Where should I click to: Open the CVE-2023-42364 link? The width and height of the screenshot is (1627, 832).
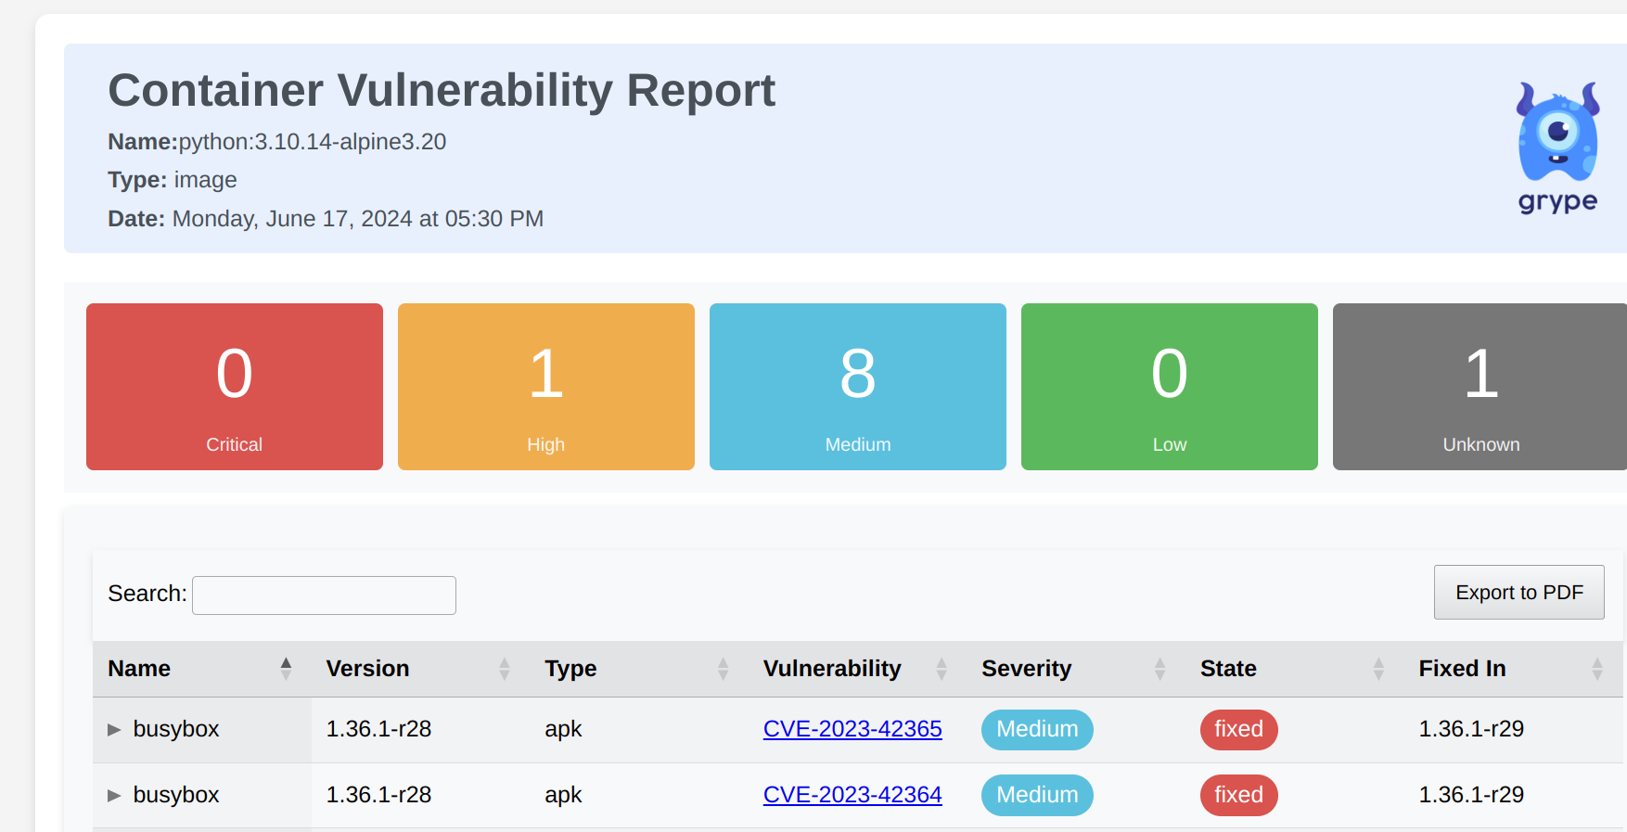(x=852, y=795)
